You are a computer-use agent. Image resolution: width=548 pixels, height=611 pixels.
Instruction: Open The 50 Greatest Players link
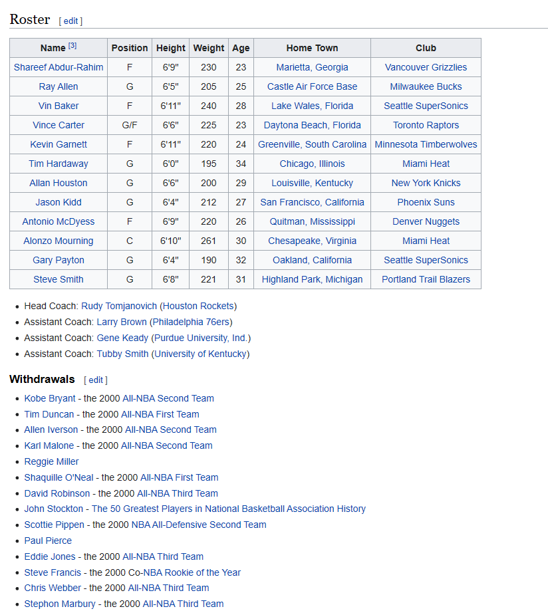pyautogui.click(x=228, y=509)
